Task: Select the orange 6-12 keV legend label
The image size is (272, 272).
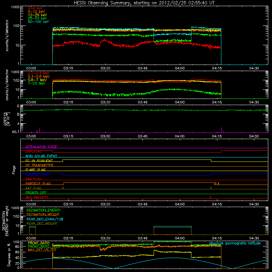Action: coord(36,12)
